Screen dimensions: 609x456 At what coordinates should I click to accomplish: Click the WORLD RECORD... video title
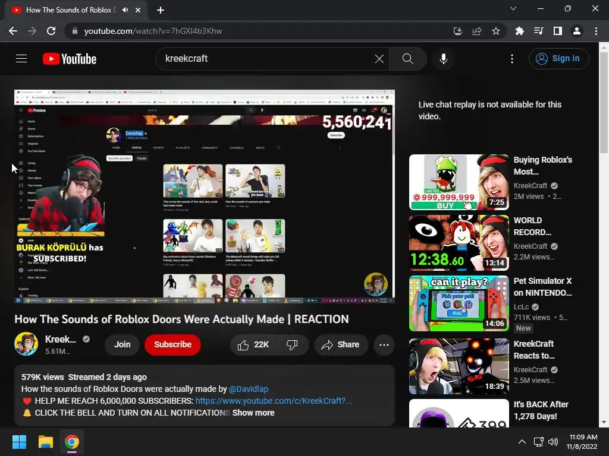click(532, 226)
